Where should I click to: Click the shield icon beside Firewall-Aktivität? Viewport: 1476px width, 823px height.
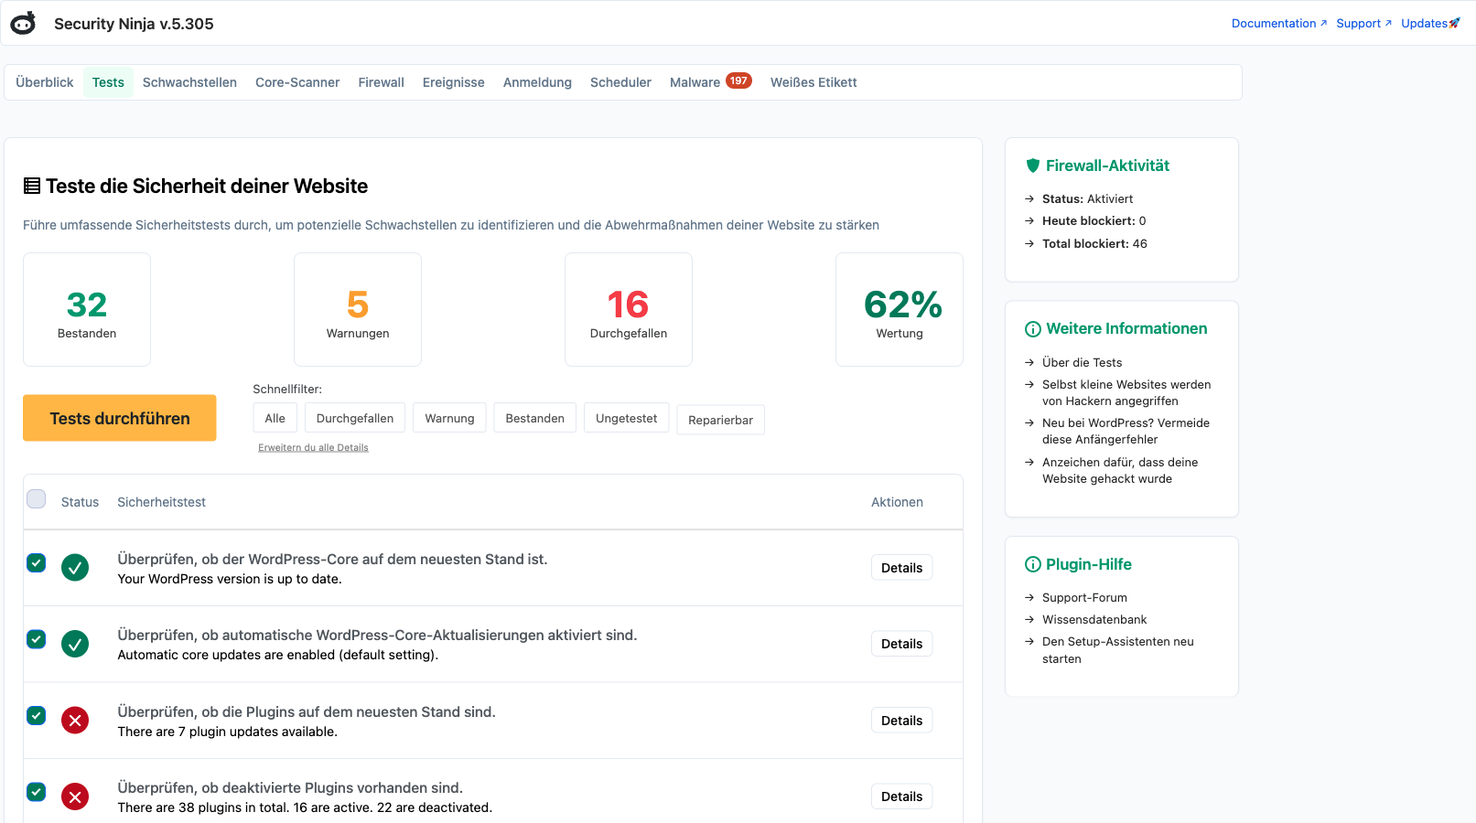[1033, 166]
